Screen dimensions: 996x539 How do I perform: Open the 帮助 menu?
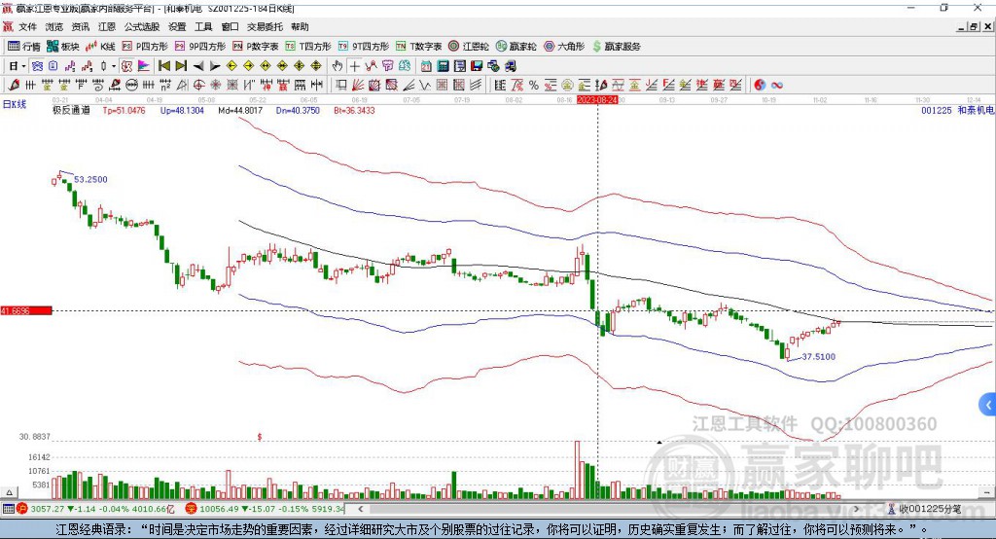(x=300, y=26)
